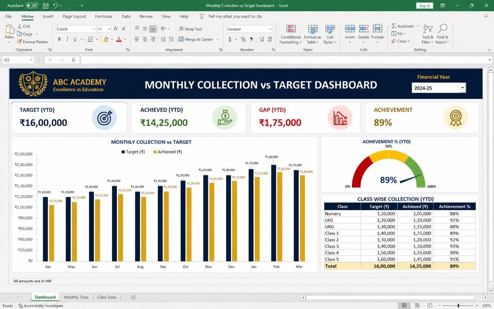This screenshot has width=494, height=309.
Task: Open the Class Data sheet tab
Action: [107, 297]
